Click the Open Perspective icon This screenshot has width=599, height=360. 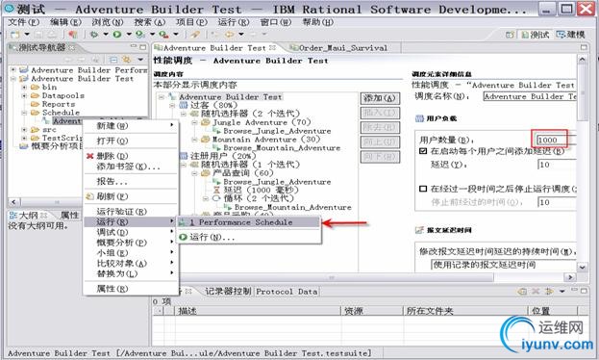[510, 35]
